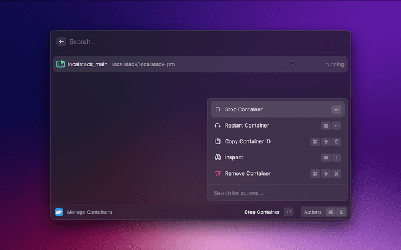Click the Inspect binoculars icon
Viewport: 401px width, 250px height.
[x=217, y=157]
